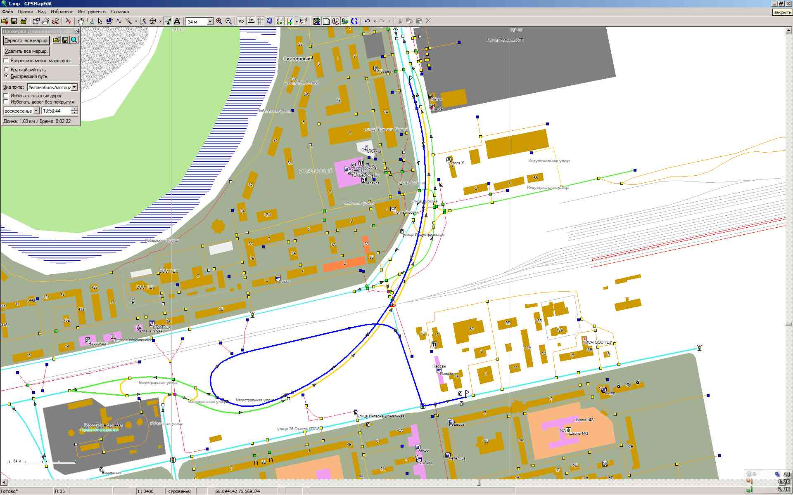Image resolution: width=793 pixels, height=495 pixels.
Task: Click the Zoom Out magnifier toolbar icon
Action: 228,21
